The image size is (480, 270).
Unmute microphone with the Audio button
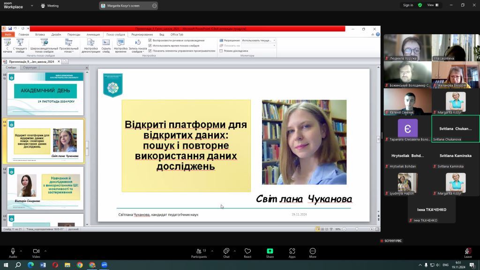pos(13,251)
